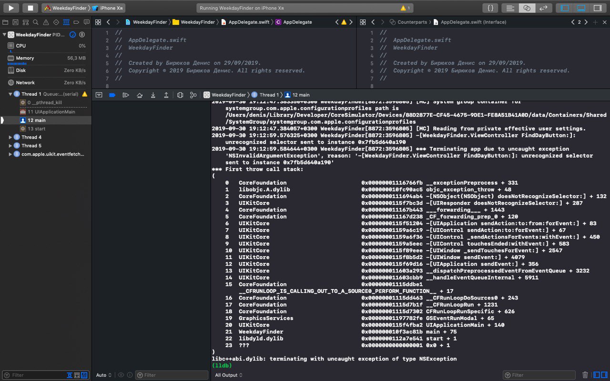
Task: Open the Source Control navigator
Action: [x=15, y=22]
